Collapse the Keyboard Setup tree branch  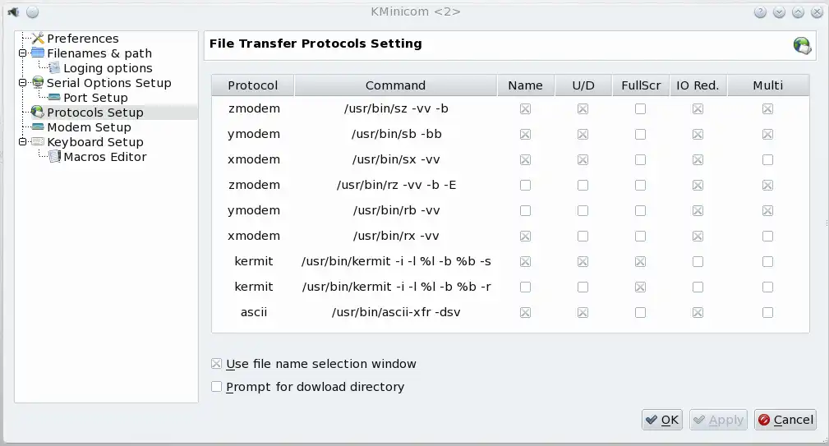pyautogui.click(x=22, y=141)
